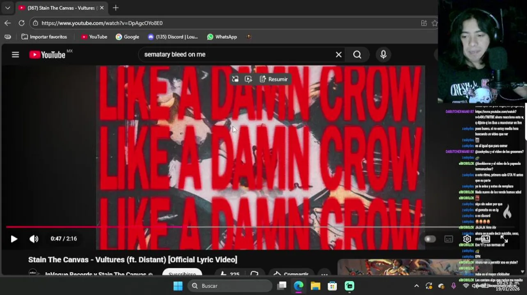Viewport: 527px width, 295px height.
Task: Click the Resumir button on the video overlay
Action: click(274, 79)
